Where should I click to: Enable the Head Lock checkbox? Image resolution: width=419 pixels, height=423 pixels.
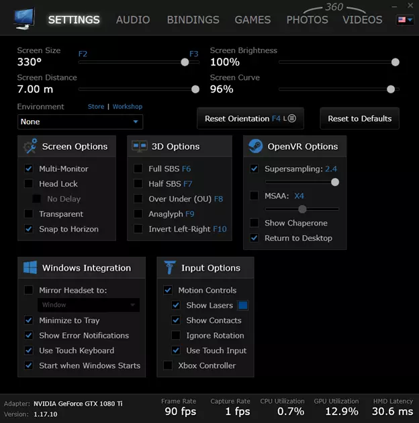point(29,184)
